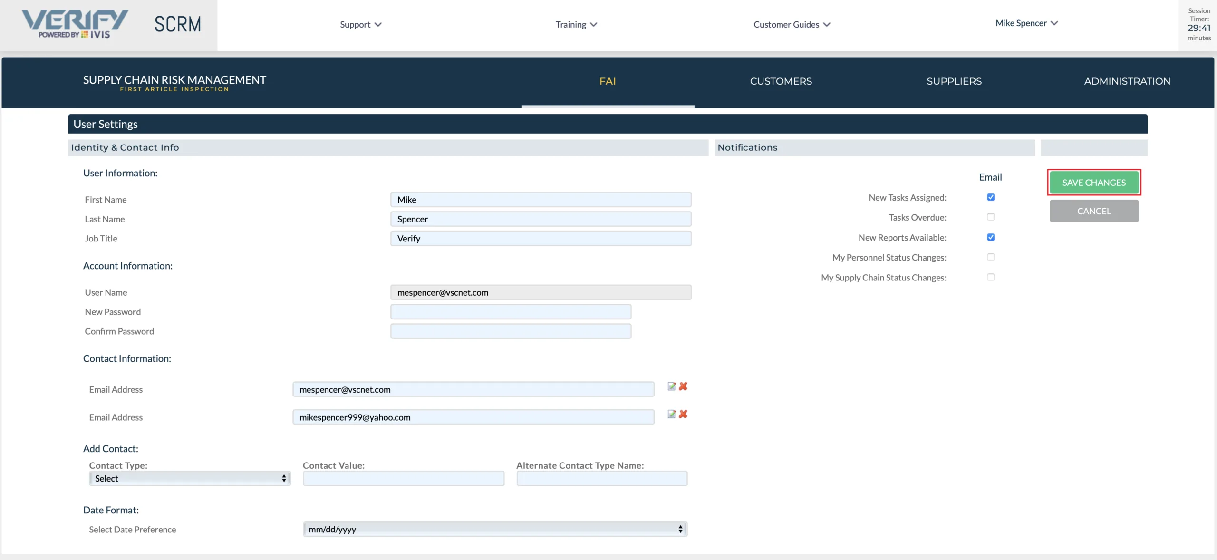Click the User Name field
Image resolution: width=1217 pixels, height=560 pixels.
tap(541, 292)
